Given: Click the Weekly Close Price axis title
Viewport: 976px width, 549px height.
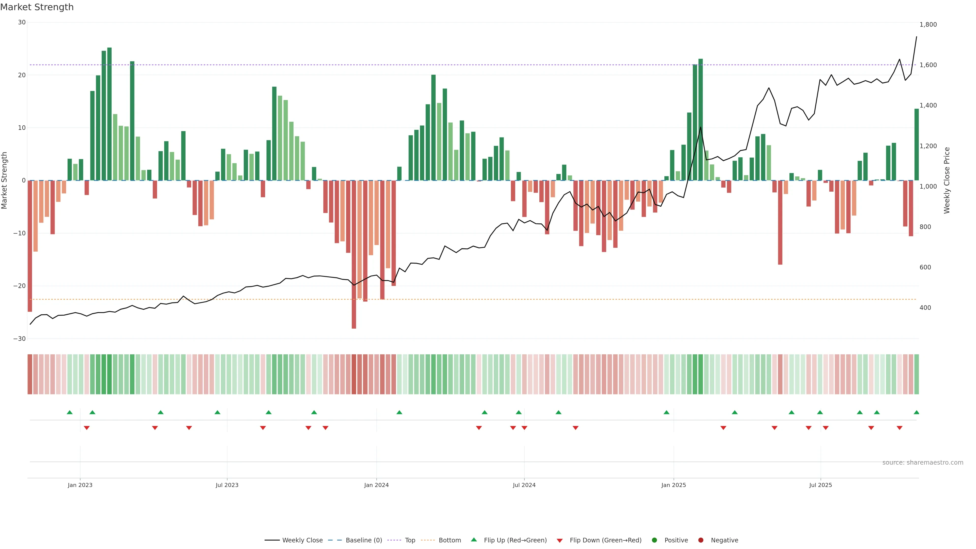Looking at the screenshot, I should tap(947, 180).
